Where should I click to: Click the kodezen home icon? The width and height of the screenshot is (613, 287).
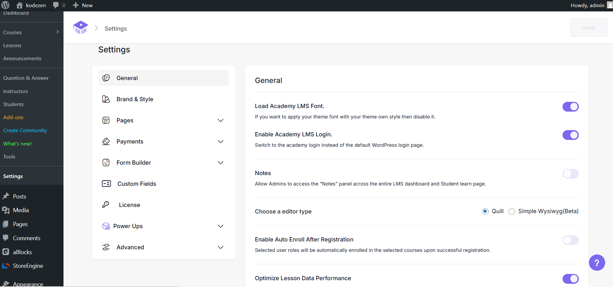(20, 5)
